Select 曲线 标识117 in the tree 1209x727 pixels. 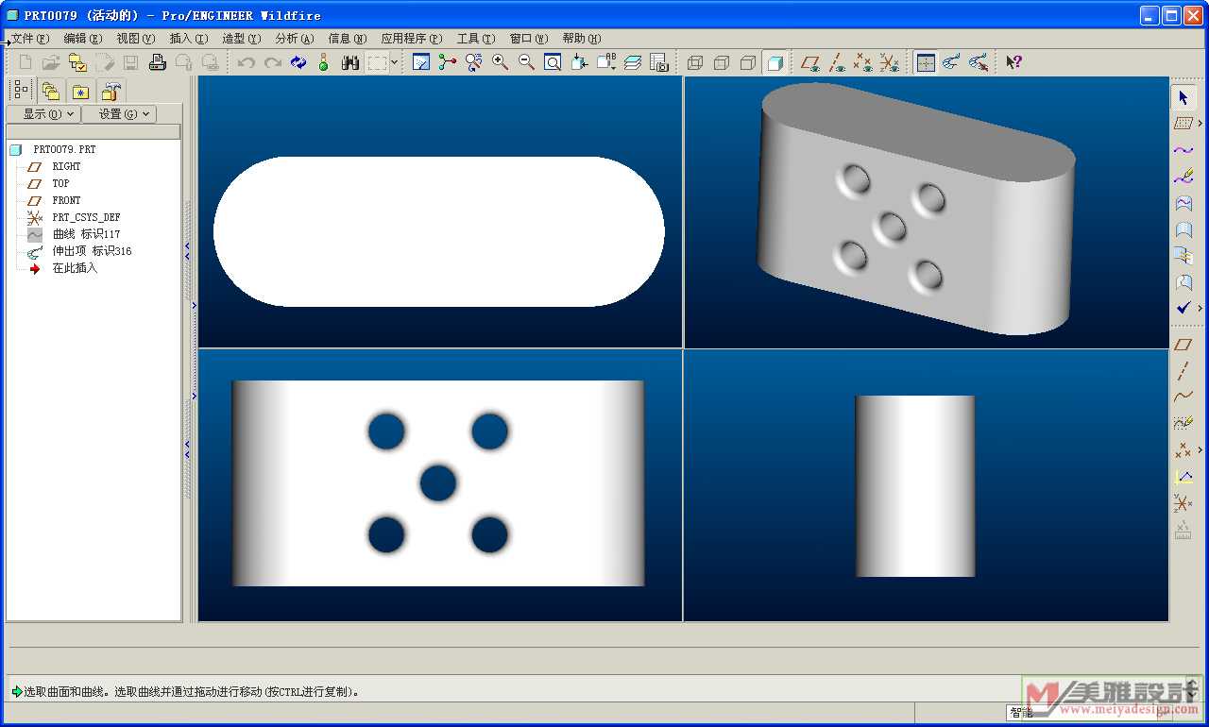86,234
